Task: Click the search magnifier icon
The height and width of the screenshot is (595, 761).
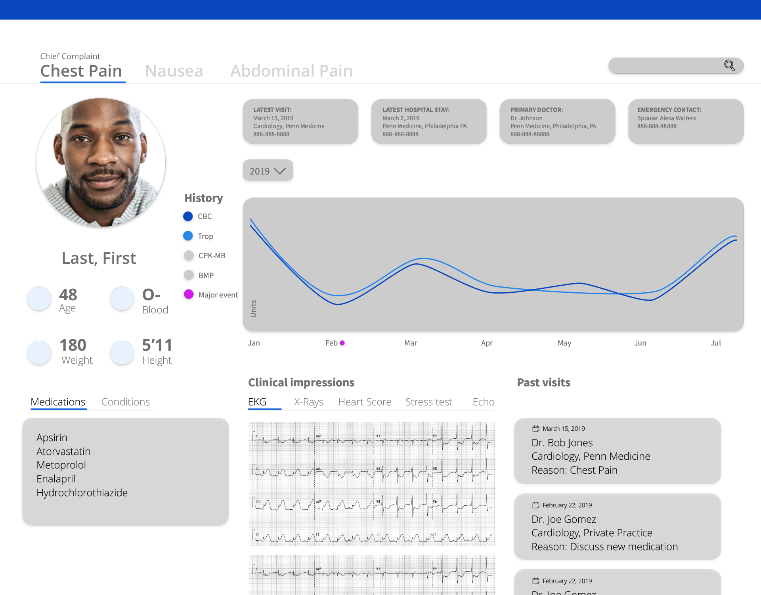Action: tap(729, 65)
